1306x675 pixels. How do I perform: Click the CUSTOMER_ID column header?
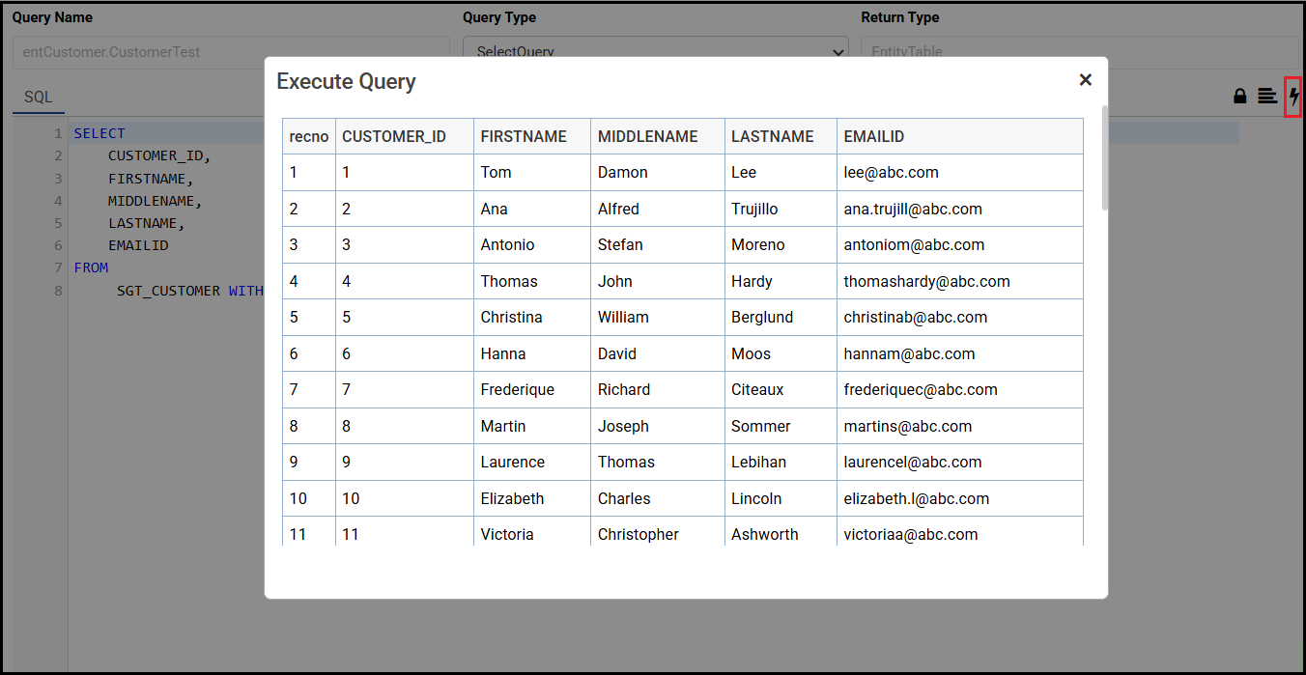pyautogui.click(x=394, y=136)
